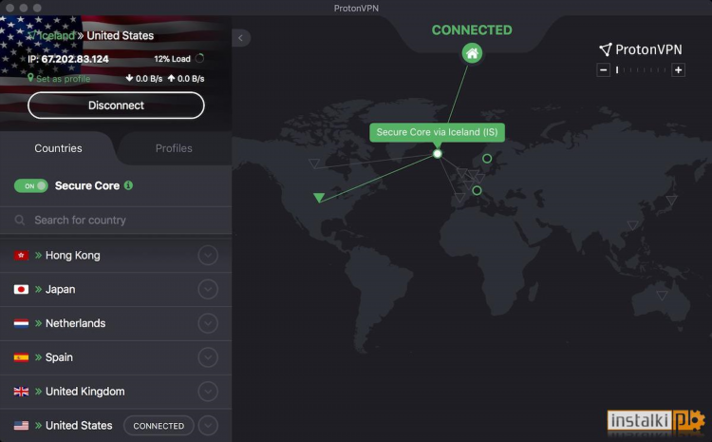Image resolution: width=712 pixels, height=442 pixels.
Task: Click the Spain flag icon
Action: (x=21, y=357)
